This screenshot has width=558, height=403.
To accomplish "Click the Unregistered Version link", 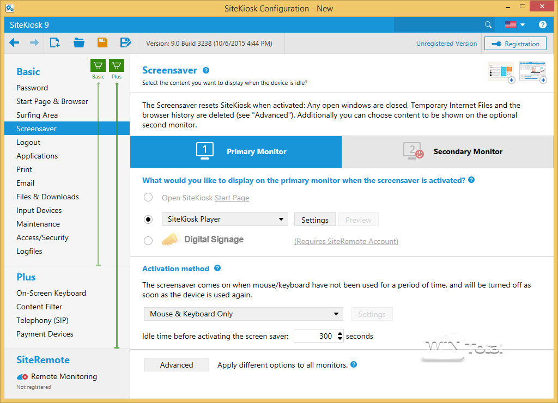I will 446,44.
